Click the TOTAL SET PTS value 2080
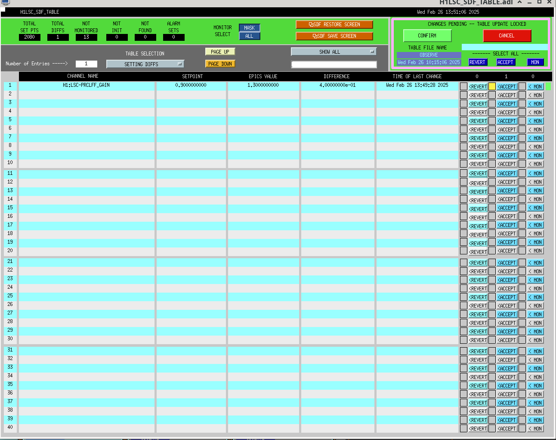This screenshot has height=440, width=556. coord(30,37)
